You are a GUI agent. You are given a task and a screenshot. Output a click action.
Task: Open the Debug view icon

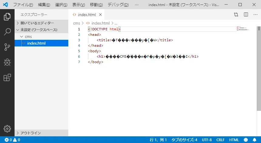(7, 62)
